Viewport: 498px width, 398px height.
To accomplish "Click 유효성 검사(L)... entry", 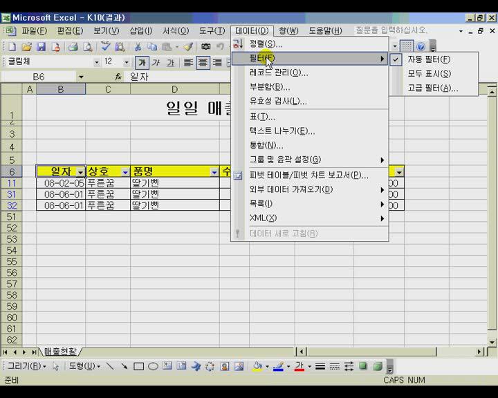I will [310, 102].
